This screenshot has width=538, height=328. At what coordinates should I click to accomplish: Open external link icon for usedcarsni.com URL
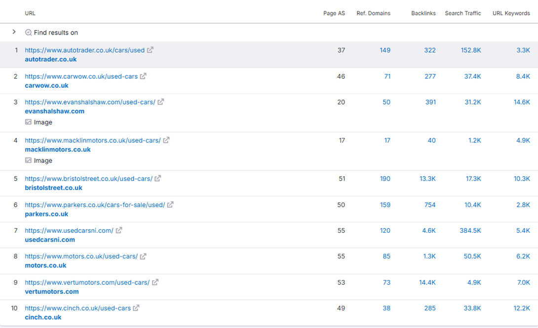tap(119, 230)
